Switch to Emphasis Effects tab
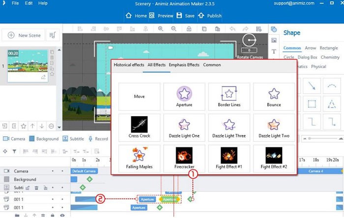 tap(184, 65)
